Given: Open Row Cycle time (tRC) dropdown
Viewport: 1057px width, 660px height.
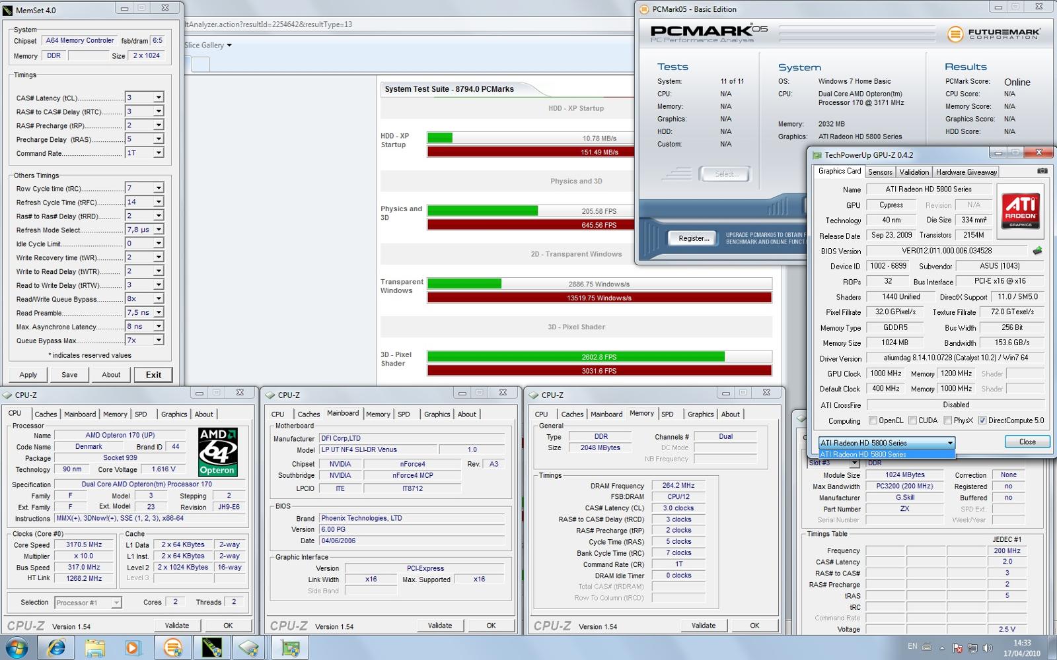Looking at the screenshot, I should coord(159,188).
